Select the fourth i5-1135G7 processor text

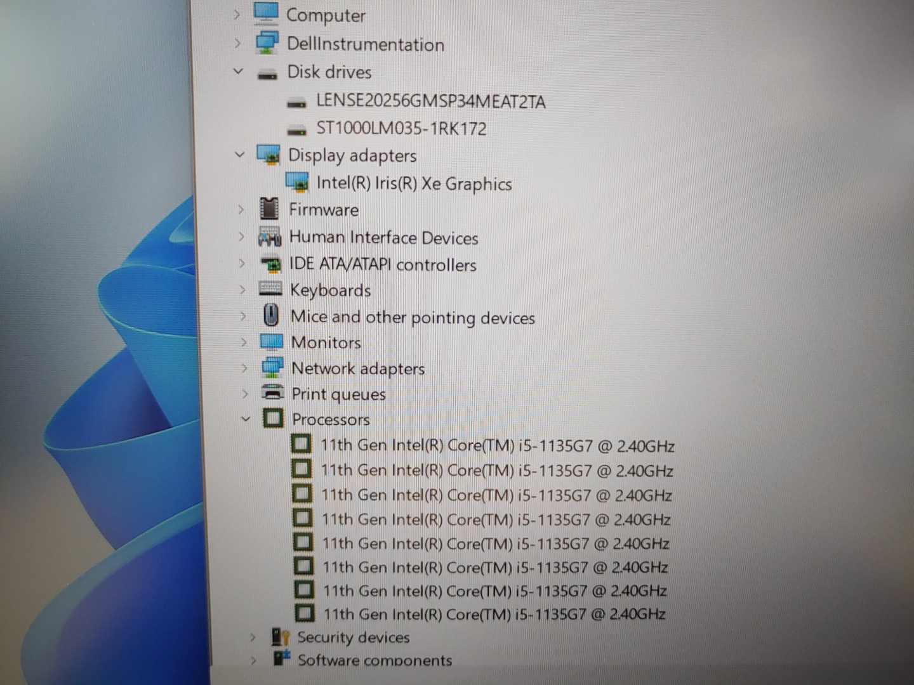pyautogui.click(x=496, y=519)
